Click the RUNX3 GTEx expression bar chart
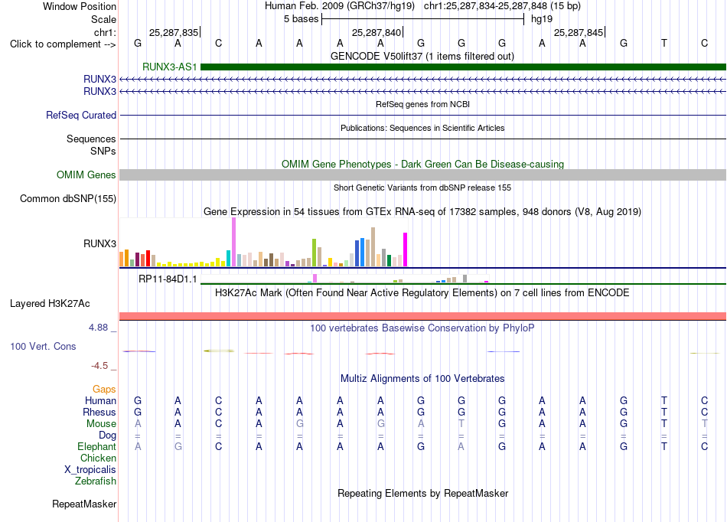Screen dimensions: 727x522 click(263, 243)
